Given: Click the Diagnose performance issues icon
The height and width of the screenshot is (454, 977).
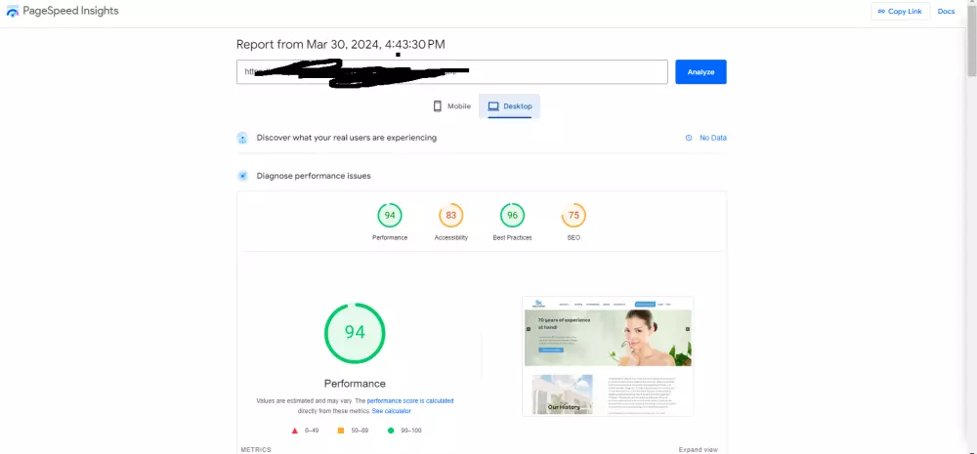Looking at the screenshot, I should point(242,176).
